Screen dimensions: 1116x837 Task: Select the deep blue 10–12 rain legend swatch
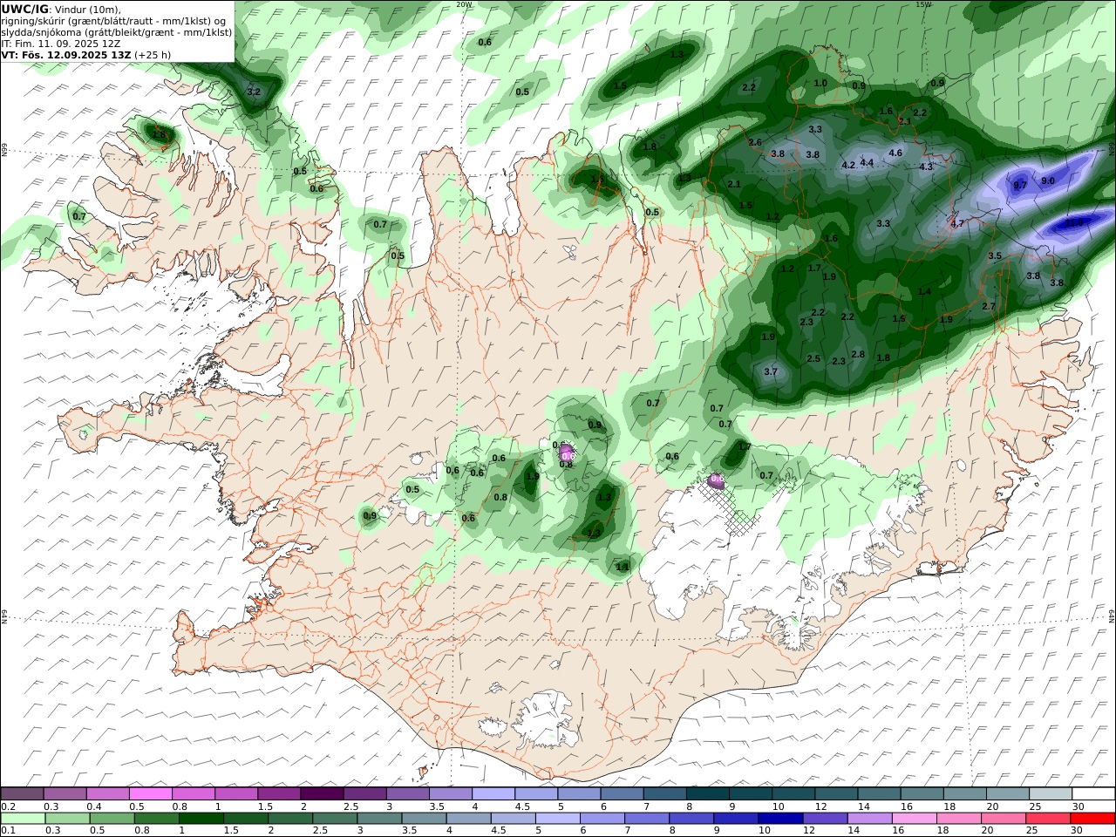tap(781, 819)
